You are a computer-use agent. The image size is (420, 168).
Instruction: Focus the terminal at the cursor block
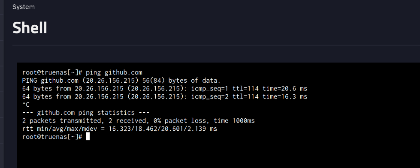88,137
